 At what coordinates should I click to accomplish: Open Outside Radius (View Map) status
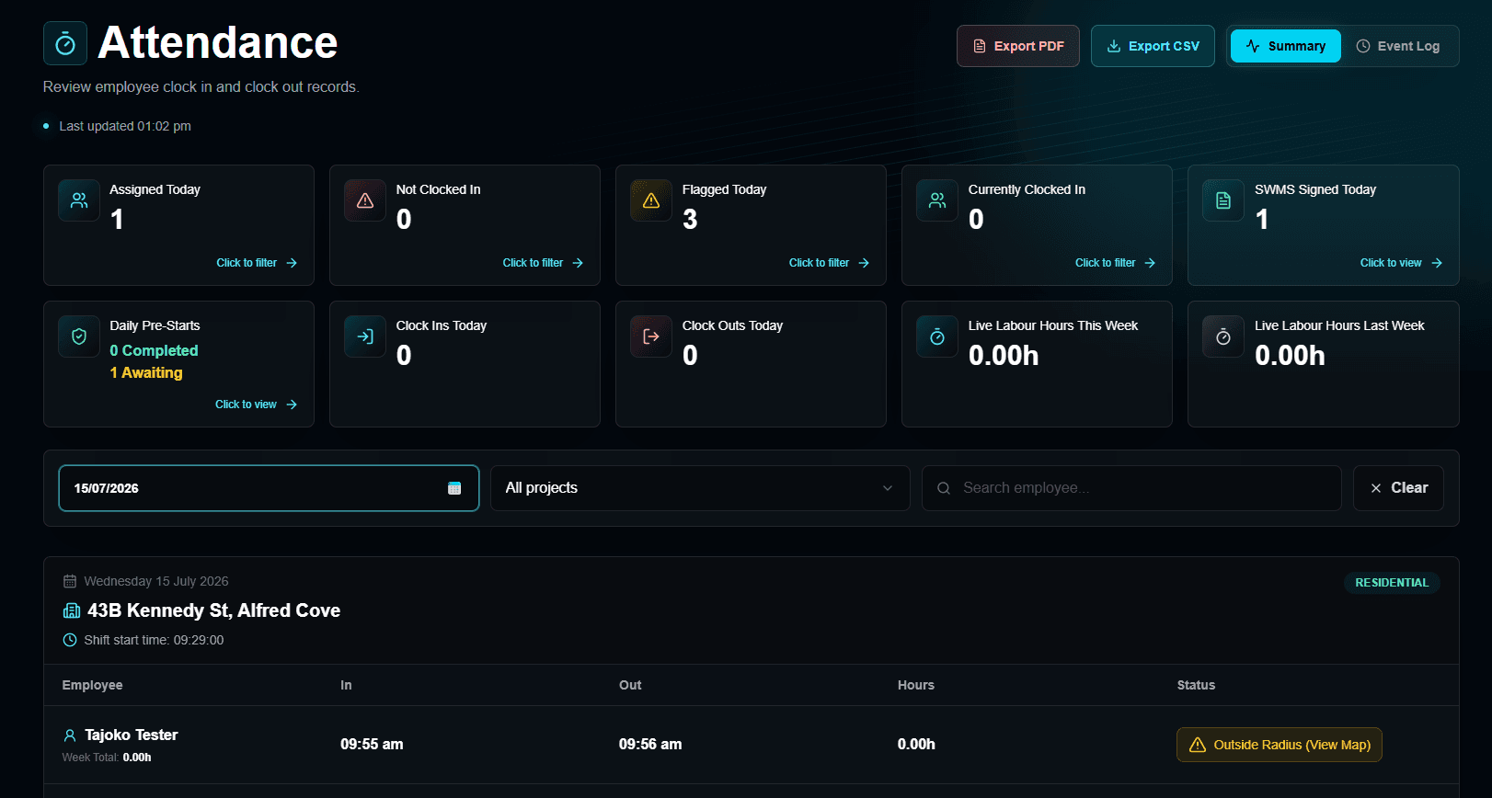click(x=1280, y=745)
